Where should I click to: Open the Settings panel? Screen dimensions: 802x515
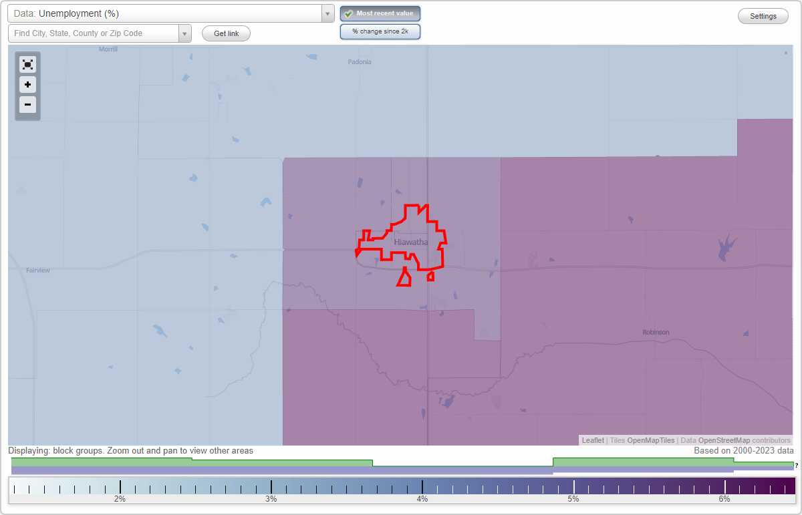point(763,15)
